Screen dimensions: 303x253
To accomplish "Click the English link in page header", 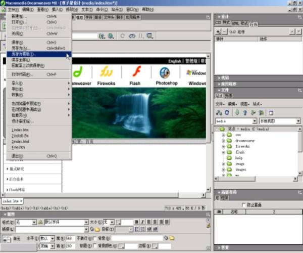I will click(x=175, y=61).
